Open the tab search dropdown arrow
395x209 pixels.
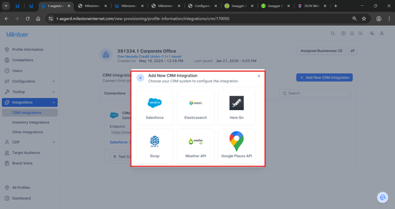pyautogui.click(x=6, y=6)
